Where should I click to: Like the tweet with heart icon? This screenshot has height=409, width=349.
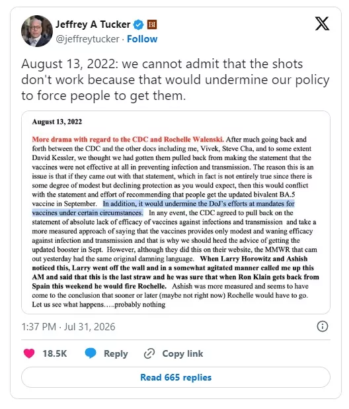pos(29,353)
